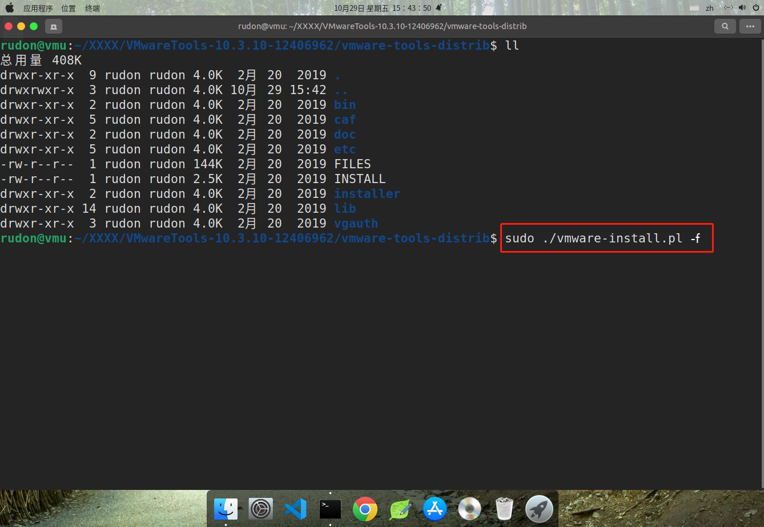
Task: Open the 应用程序 menu
Action: pos(38,8)
